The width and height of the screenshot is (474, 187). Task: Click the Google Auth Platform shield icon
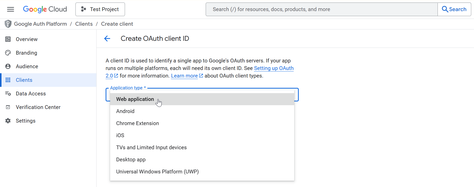click(x=8, y=24)
